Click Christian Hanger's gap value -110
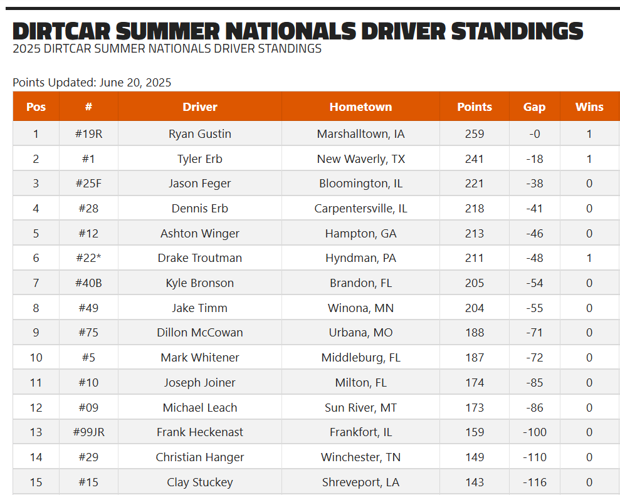 (534, 457)
